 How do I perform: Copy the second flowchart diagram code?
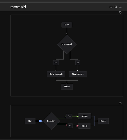[120, 103]
